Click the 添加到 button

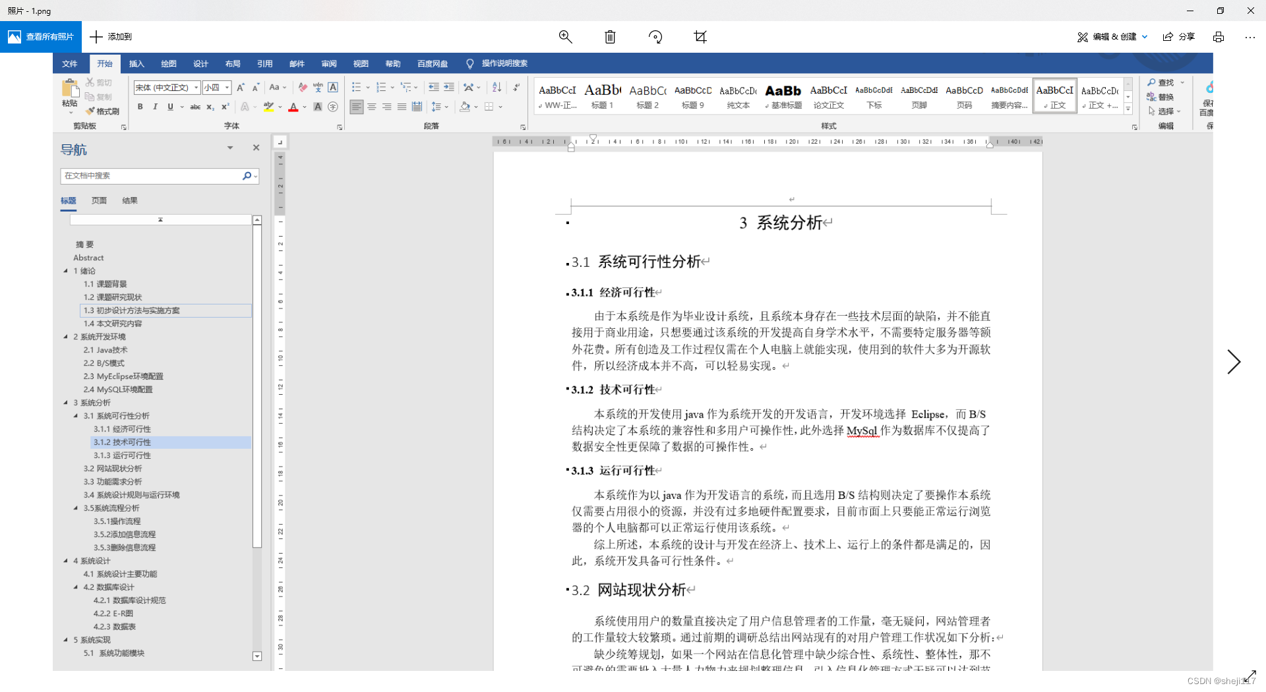tap(111, 37)
